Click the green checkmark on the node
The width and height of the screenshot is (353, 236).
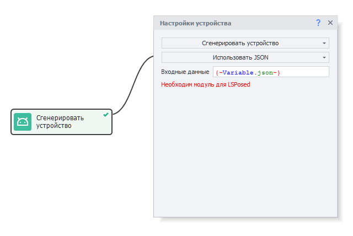[105, 115]
